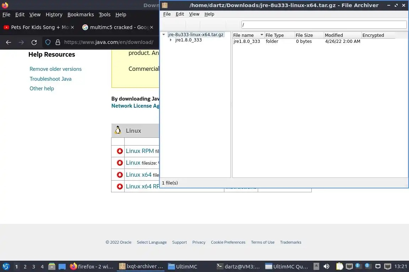
Task: Go back with Firefox's back arrow
Action: coord(9,42)
